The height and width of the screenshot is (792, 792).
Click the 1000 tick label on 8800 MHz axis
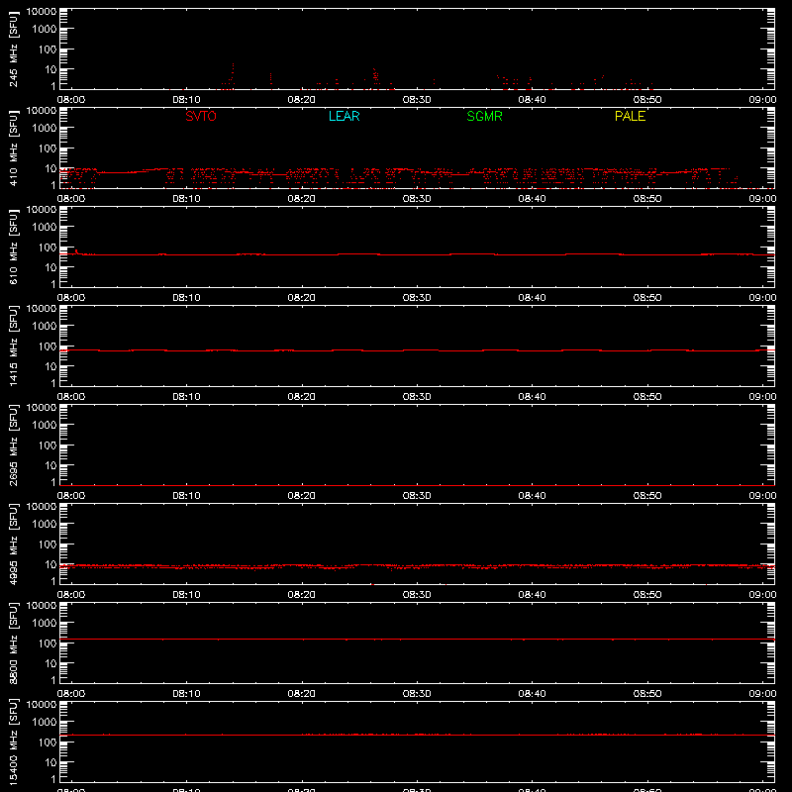tap(45, 624)
